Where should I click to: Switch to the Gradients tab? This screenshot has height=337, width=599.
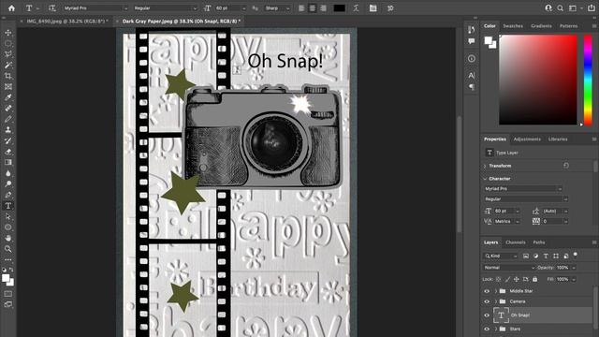pyautogui.click(x=541, y=26)
